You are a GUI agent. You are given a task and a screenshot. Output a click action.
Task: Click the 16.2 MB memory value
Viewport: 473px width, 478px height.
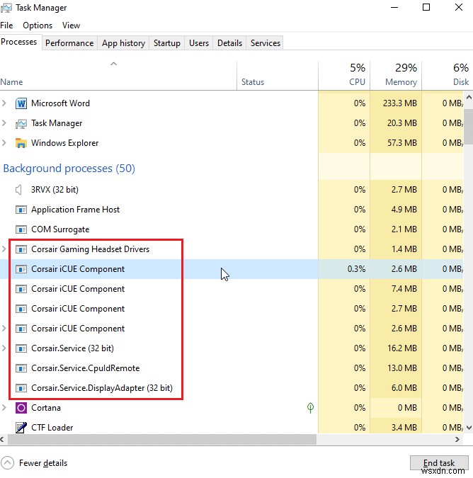[x=402, y=348]
